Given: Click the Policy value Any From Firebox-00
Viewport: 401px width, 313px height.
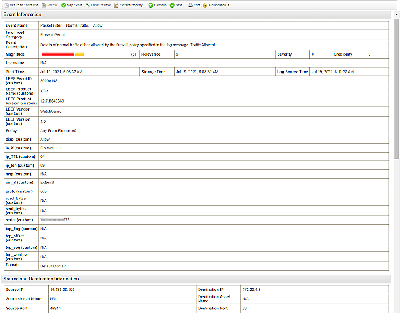Looking at the screenshot, I should [58, 131].
